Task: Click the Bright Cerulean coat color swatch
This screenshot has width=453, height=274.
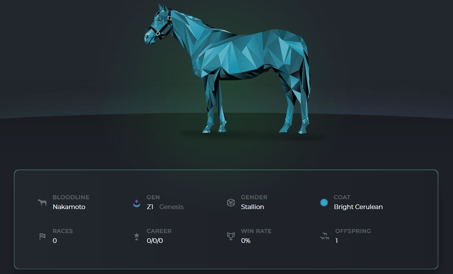Action: [x=324, y=203]
